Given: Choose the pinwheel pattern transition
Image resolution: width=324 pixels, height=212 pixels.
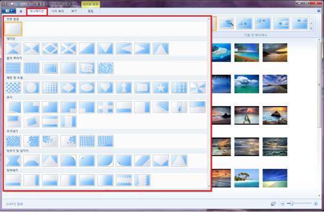Looking at the screenshot, I should 198,87.
